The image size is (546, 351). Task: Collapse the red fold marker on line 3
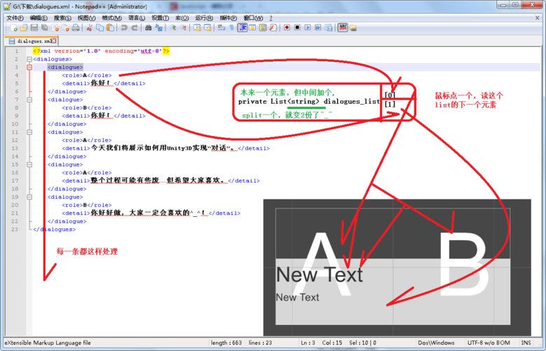click(x=29, y=67)
